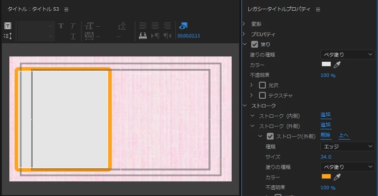The image size is (378, 196).
Task: Collapse the checked ストローク(外側) item
Action: pyautogui.click(x=260, y=136)
